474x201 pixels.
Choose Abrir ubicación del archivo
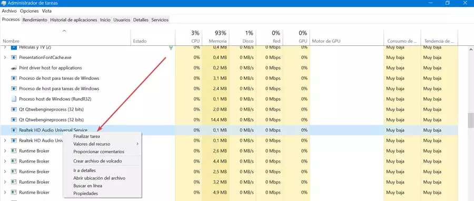pyautogui.click(x=99, y=178)
